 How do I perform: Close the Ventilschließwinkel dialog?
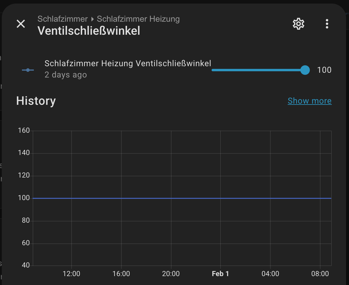21,24
